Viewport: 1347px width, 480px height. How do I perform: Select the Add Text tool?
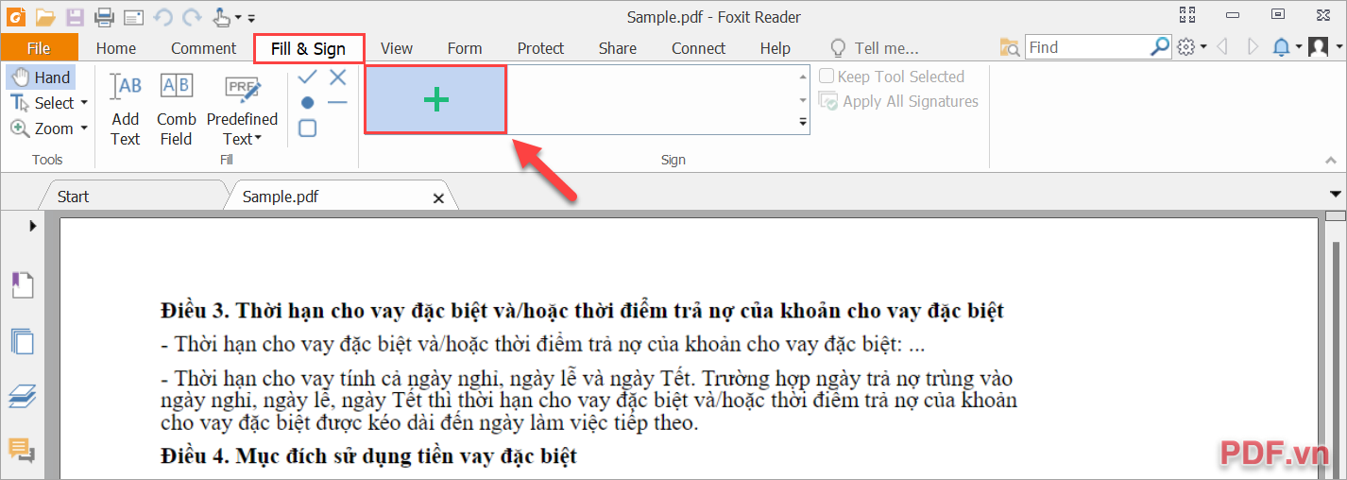click(x=126, y=110)
